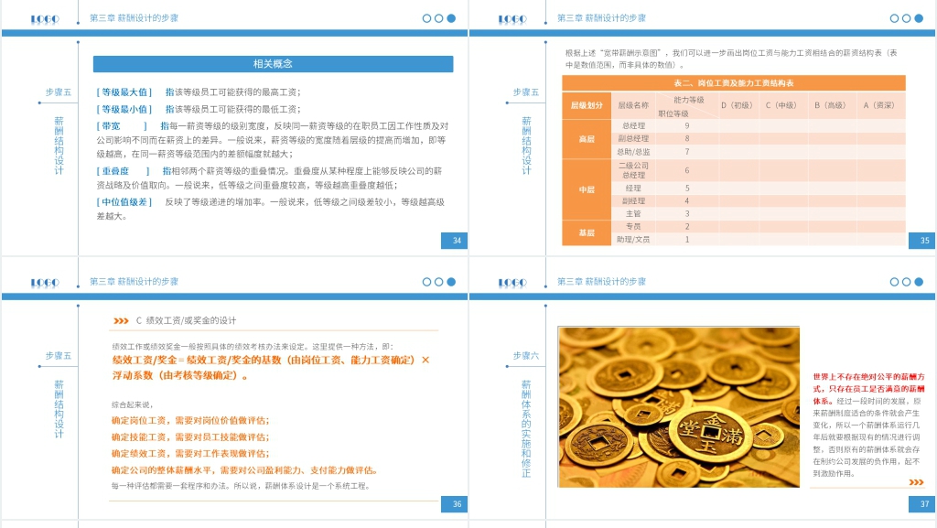Screen dimensions: 937x528
Task: Select the first hollow circle on slide 35 header
Action: (894, 18)
